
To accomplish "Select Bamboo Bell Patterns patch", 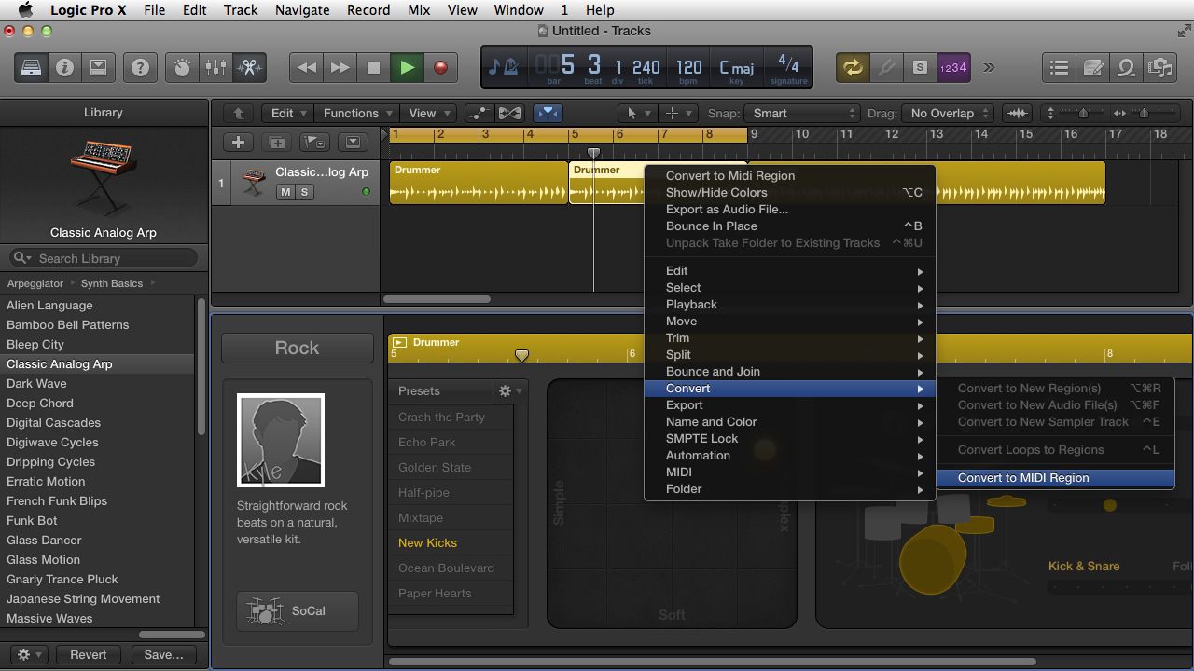I will tap(97, 324).
